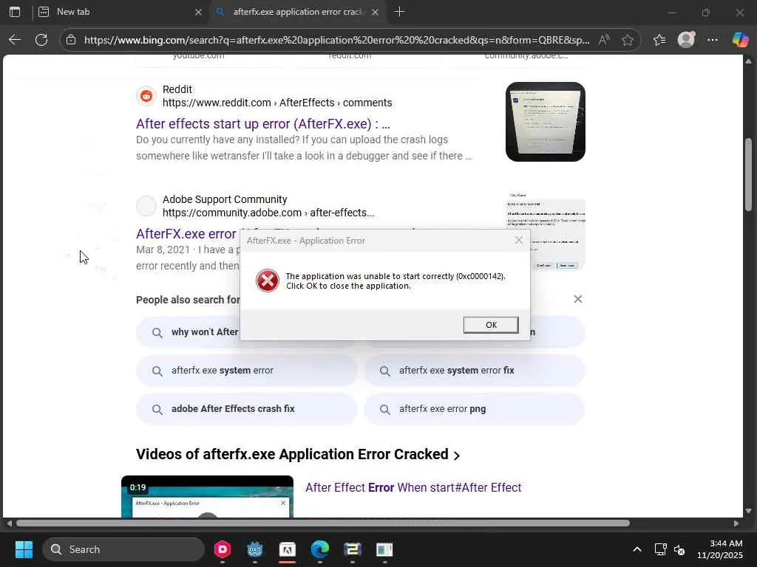Show hidden system tray icons
Image resolution: width=757 pixels, height=567 pixels.
pyautogui.click(x=637, y=549)
